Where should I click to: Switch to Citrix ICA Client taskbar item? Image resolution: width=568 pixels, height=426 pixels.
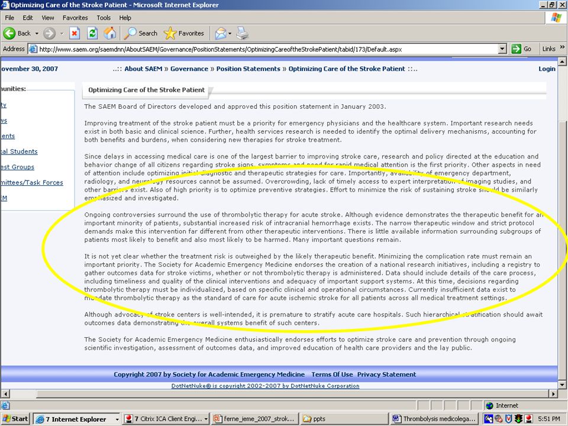(x=166, y=419)
